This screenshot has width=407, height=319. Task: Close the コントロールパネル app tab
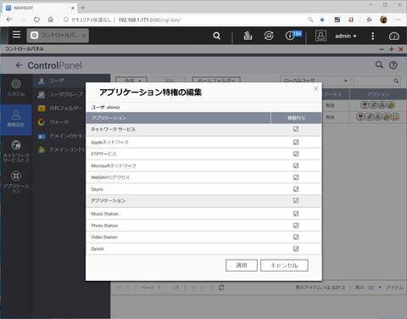pyautogui.click(x=84, y=36)
